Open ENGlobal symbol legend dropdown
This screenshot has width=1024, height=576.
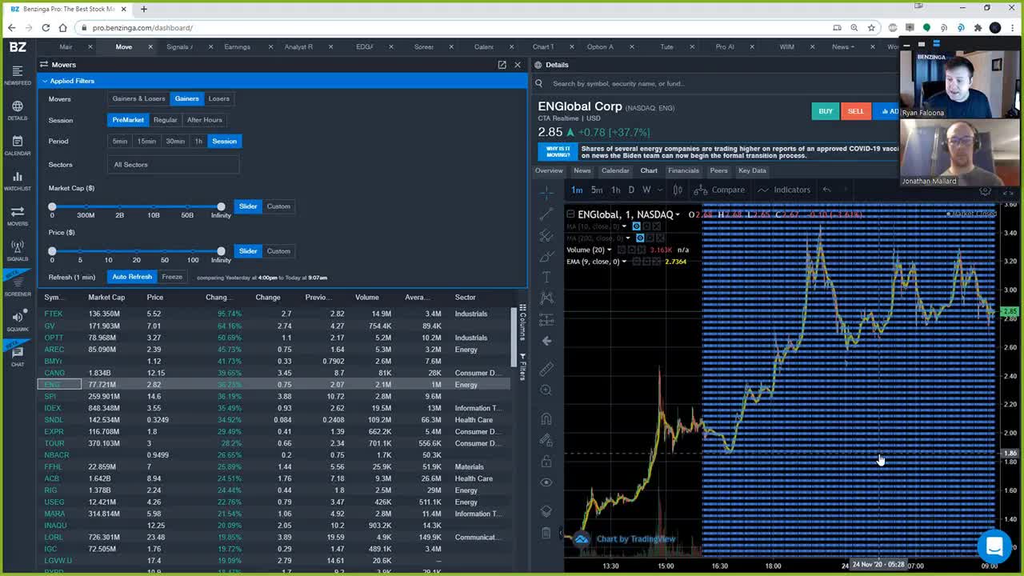point(678,214)
